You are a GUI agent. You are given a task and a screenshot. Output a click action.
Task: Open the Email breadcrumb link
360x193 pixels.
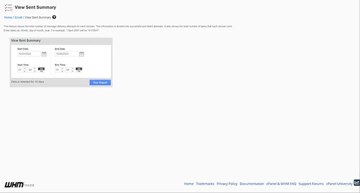point(18,17)
